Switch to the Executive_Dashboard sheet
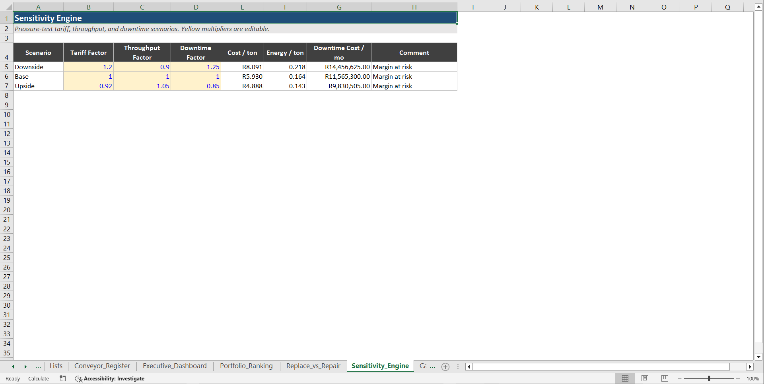Image resolution: width=764 pixels, height=384 pixels. pos(175,366)
